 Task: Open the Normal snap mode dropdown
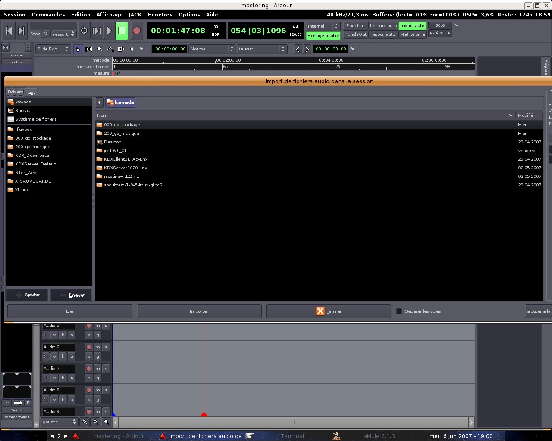click(x=212, y=49)
